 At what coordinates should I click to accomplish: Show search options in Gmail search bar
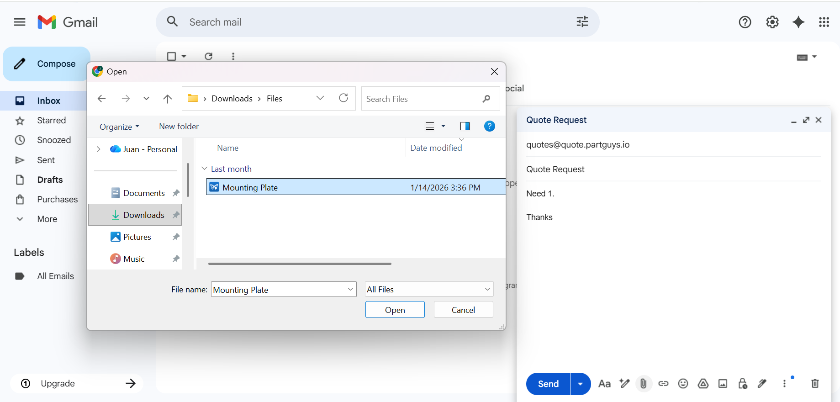tap(582, 22)
